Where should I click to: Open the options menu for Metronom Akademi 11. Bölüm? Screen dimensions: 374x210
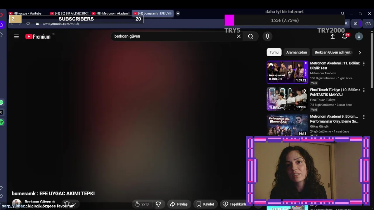[x=364, y=64]
